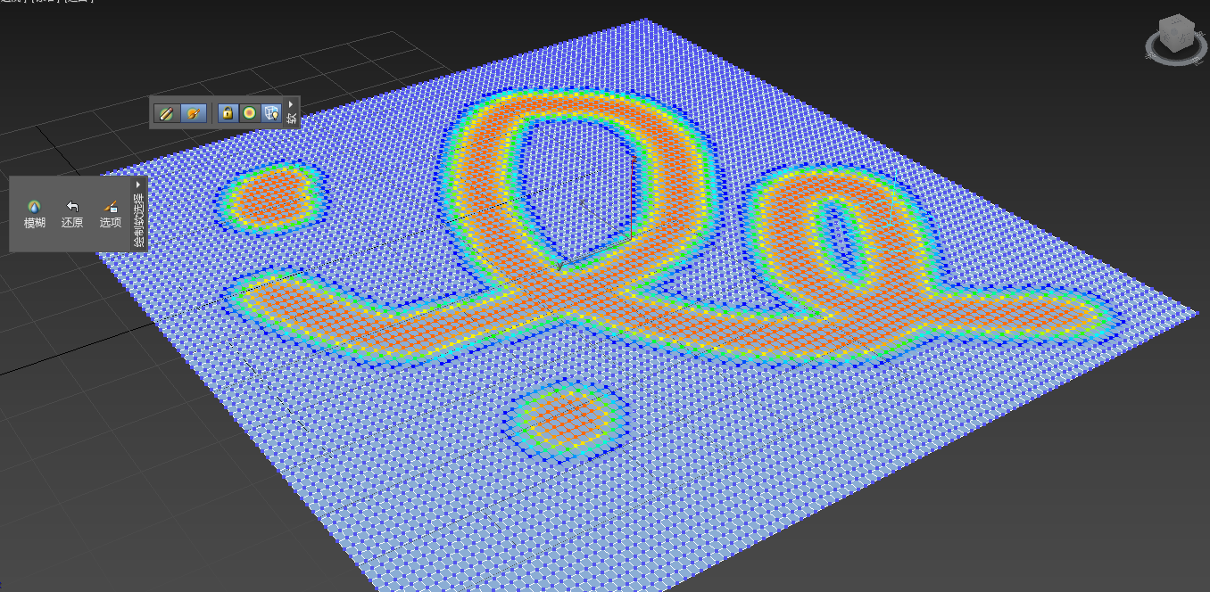1210x592 pixels.
Task: Click the 绘制软选择 vertical panel title
Action: (x=138, y=221)
